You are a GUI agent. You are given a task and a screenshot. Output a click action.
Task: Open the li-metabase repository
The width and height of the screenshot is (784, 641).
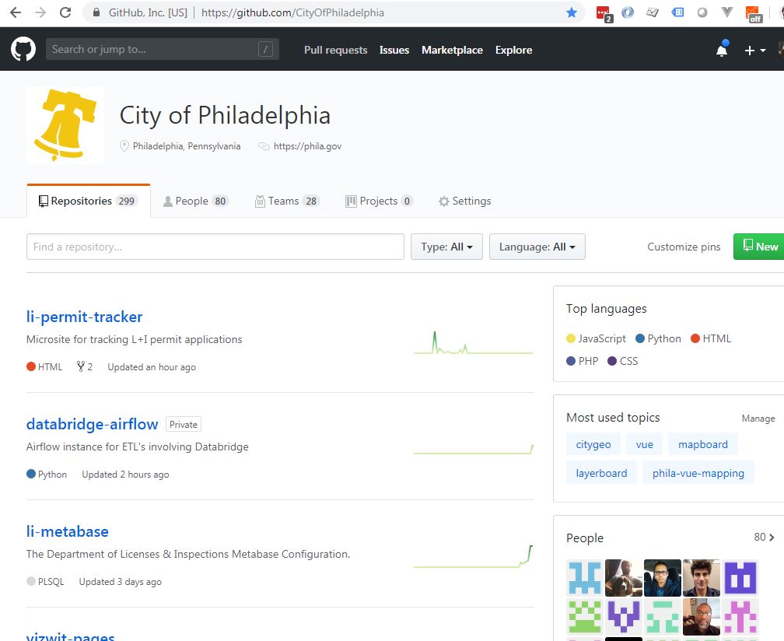click(67, 531)
